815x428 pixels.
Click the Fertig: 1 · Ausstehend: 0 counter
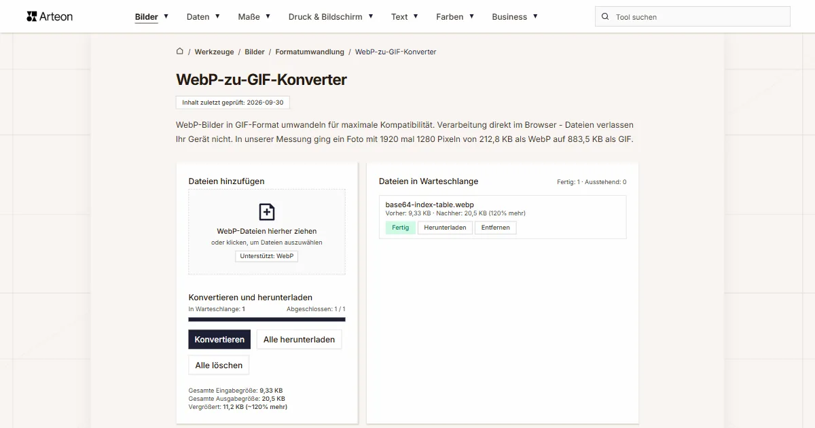592,182
